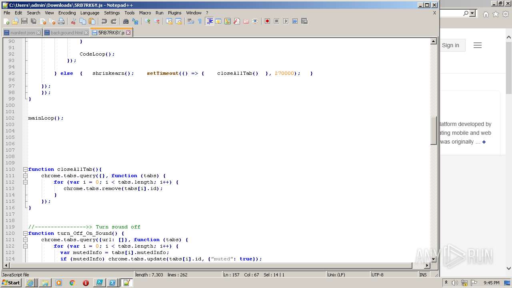Open the Windows Start menu

click(11, 283)
